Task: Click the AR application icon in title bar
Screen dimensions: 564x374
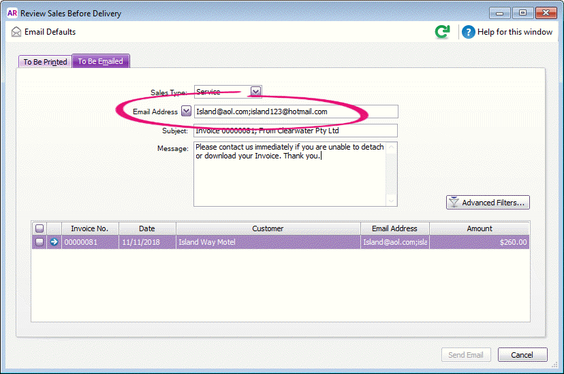Action: point(12,14)
